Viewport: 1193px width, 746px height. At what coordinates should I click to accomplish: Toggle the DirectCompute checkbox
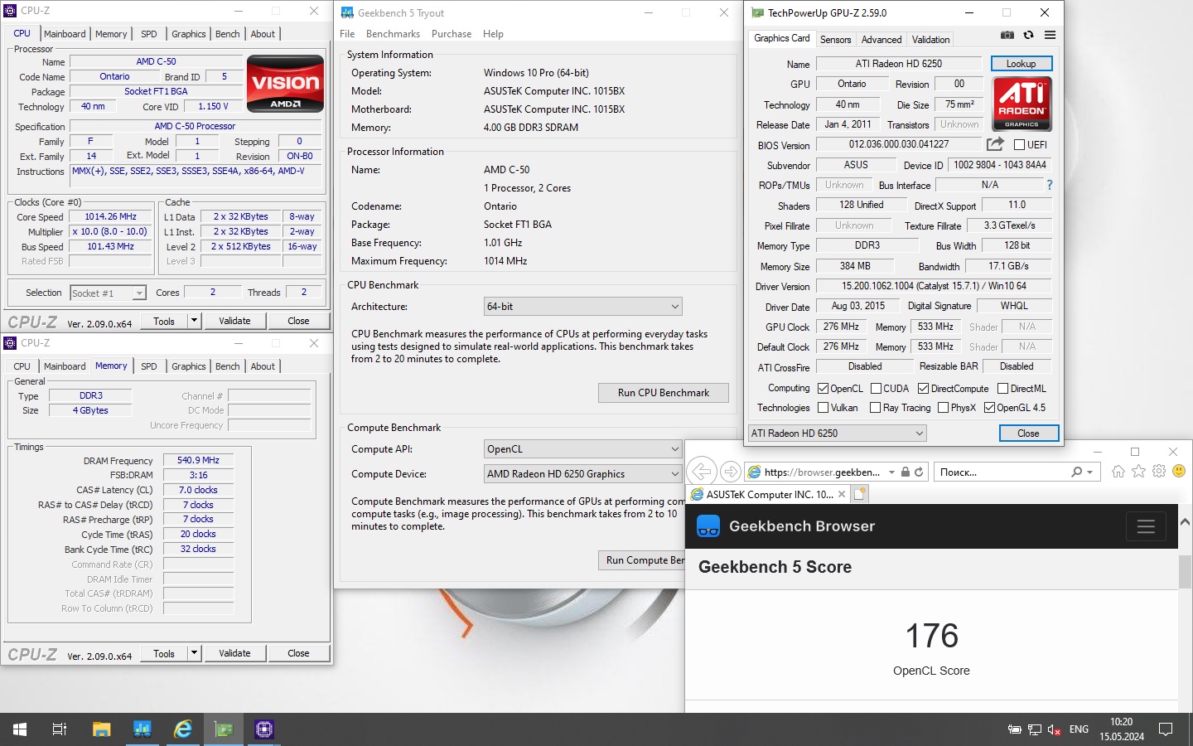(923, 388)
